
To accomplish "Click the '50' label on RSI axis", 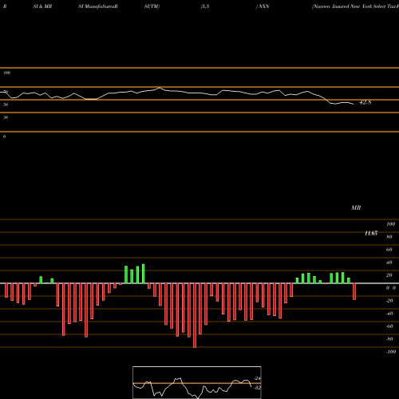I will (6, 105).
